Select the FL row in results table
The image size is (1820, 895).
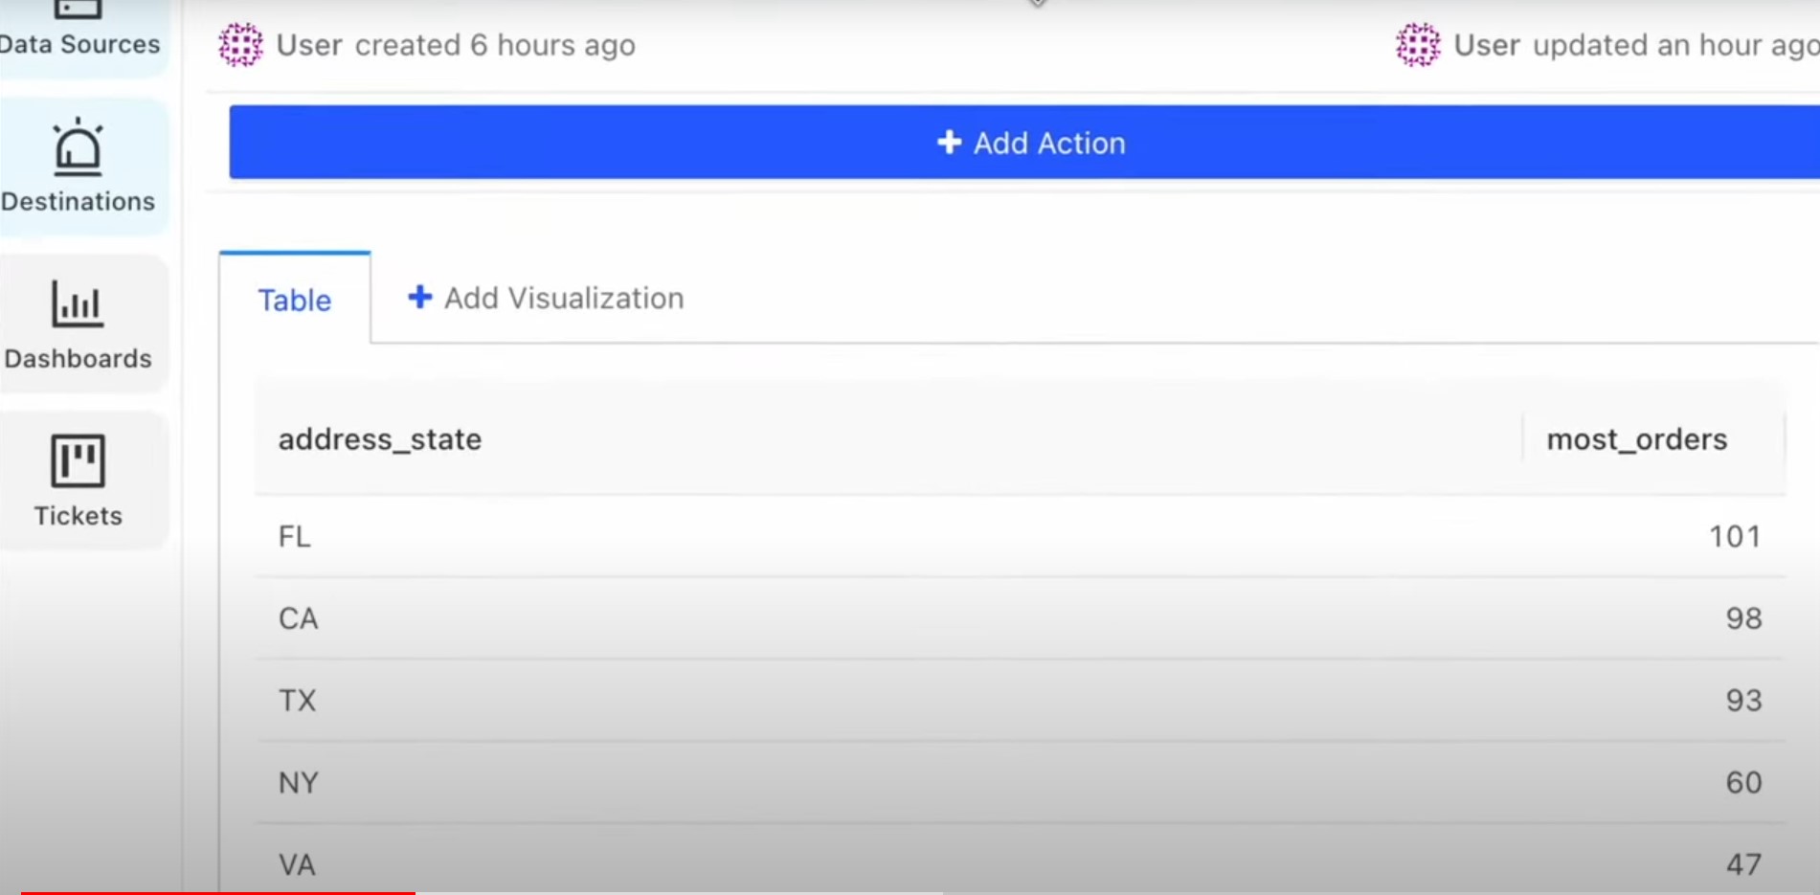click(x=1020, y=536)
